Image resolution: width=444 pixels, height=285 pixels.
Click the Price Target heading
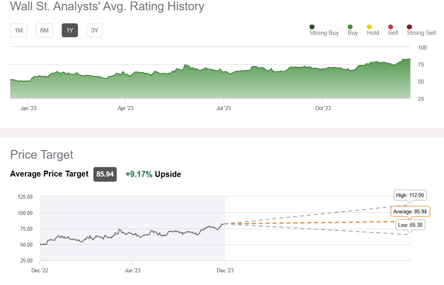42,154
